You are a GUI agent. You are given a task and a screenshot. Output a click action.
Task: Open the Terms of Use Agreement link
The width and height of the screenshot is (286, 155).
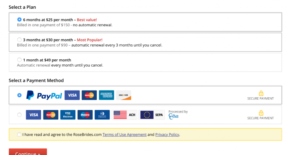pos(125,135)
